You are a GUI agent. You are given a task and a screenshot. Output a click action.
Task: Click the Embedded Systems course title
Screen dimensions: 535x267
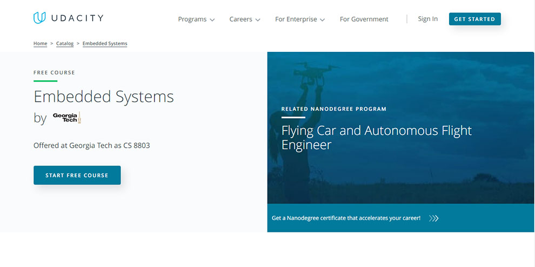[104, 97]
